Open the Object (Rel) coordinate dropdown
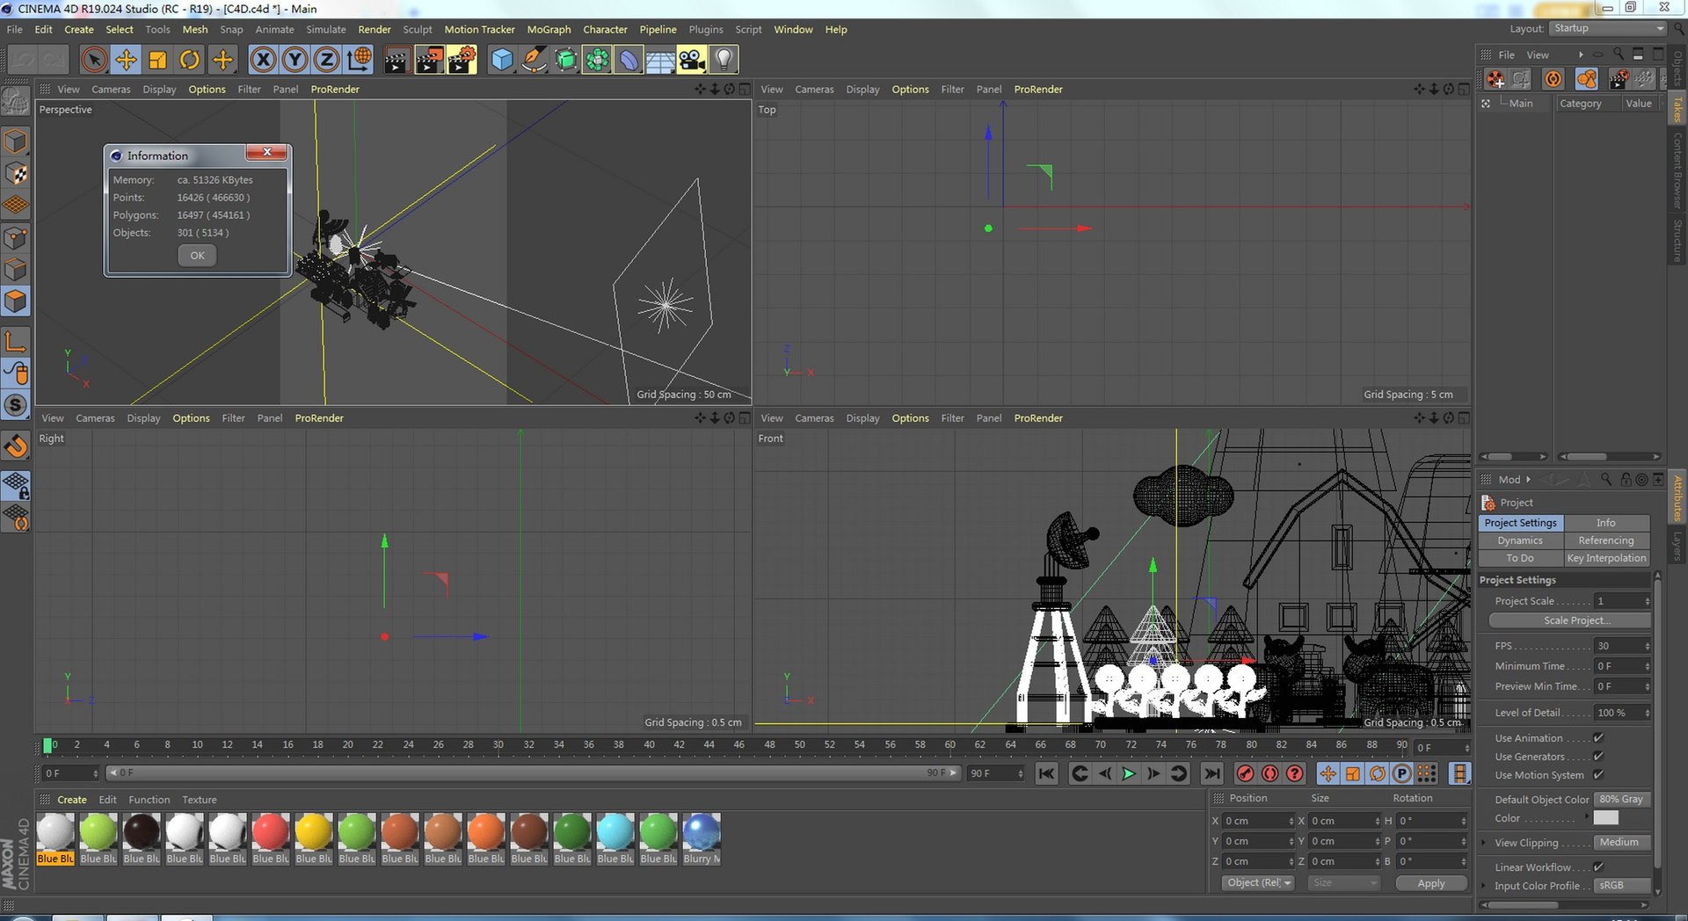 click(1258, 883)
